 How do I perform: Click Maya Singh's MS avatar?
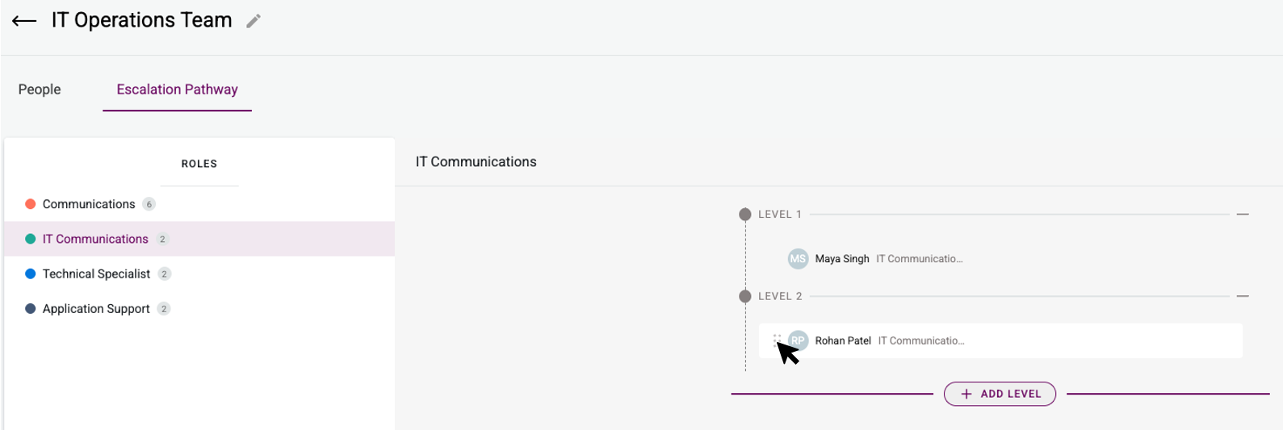pos(798,259)
